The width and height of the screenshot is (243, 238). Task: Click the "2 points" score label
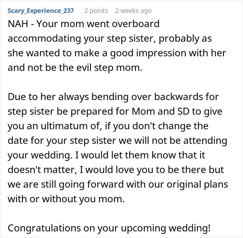pos(96,11)
